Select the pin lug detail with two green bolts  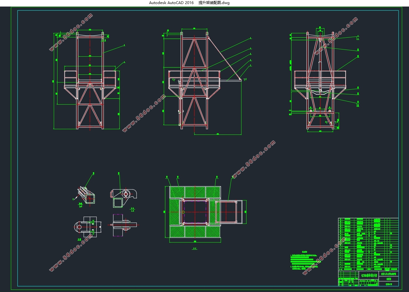(88, 227)
